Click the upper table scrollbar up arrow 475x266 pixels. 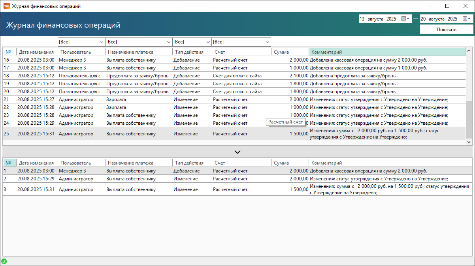coord(469,51)
